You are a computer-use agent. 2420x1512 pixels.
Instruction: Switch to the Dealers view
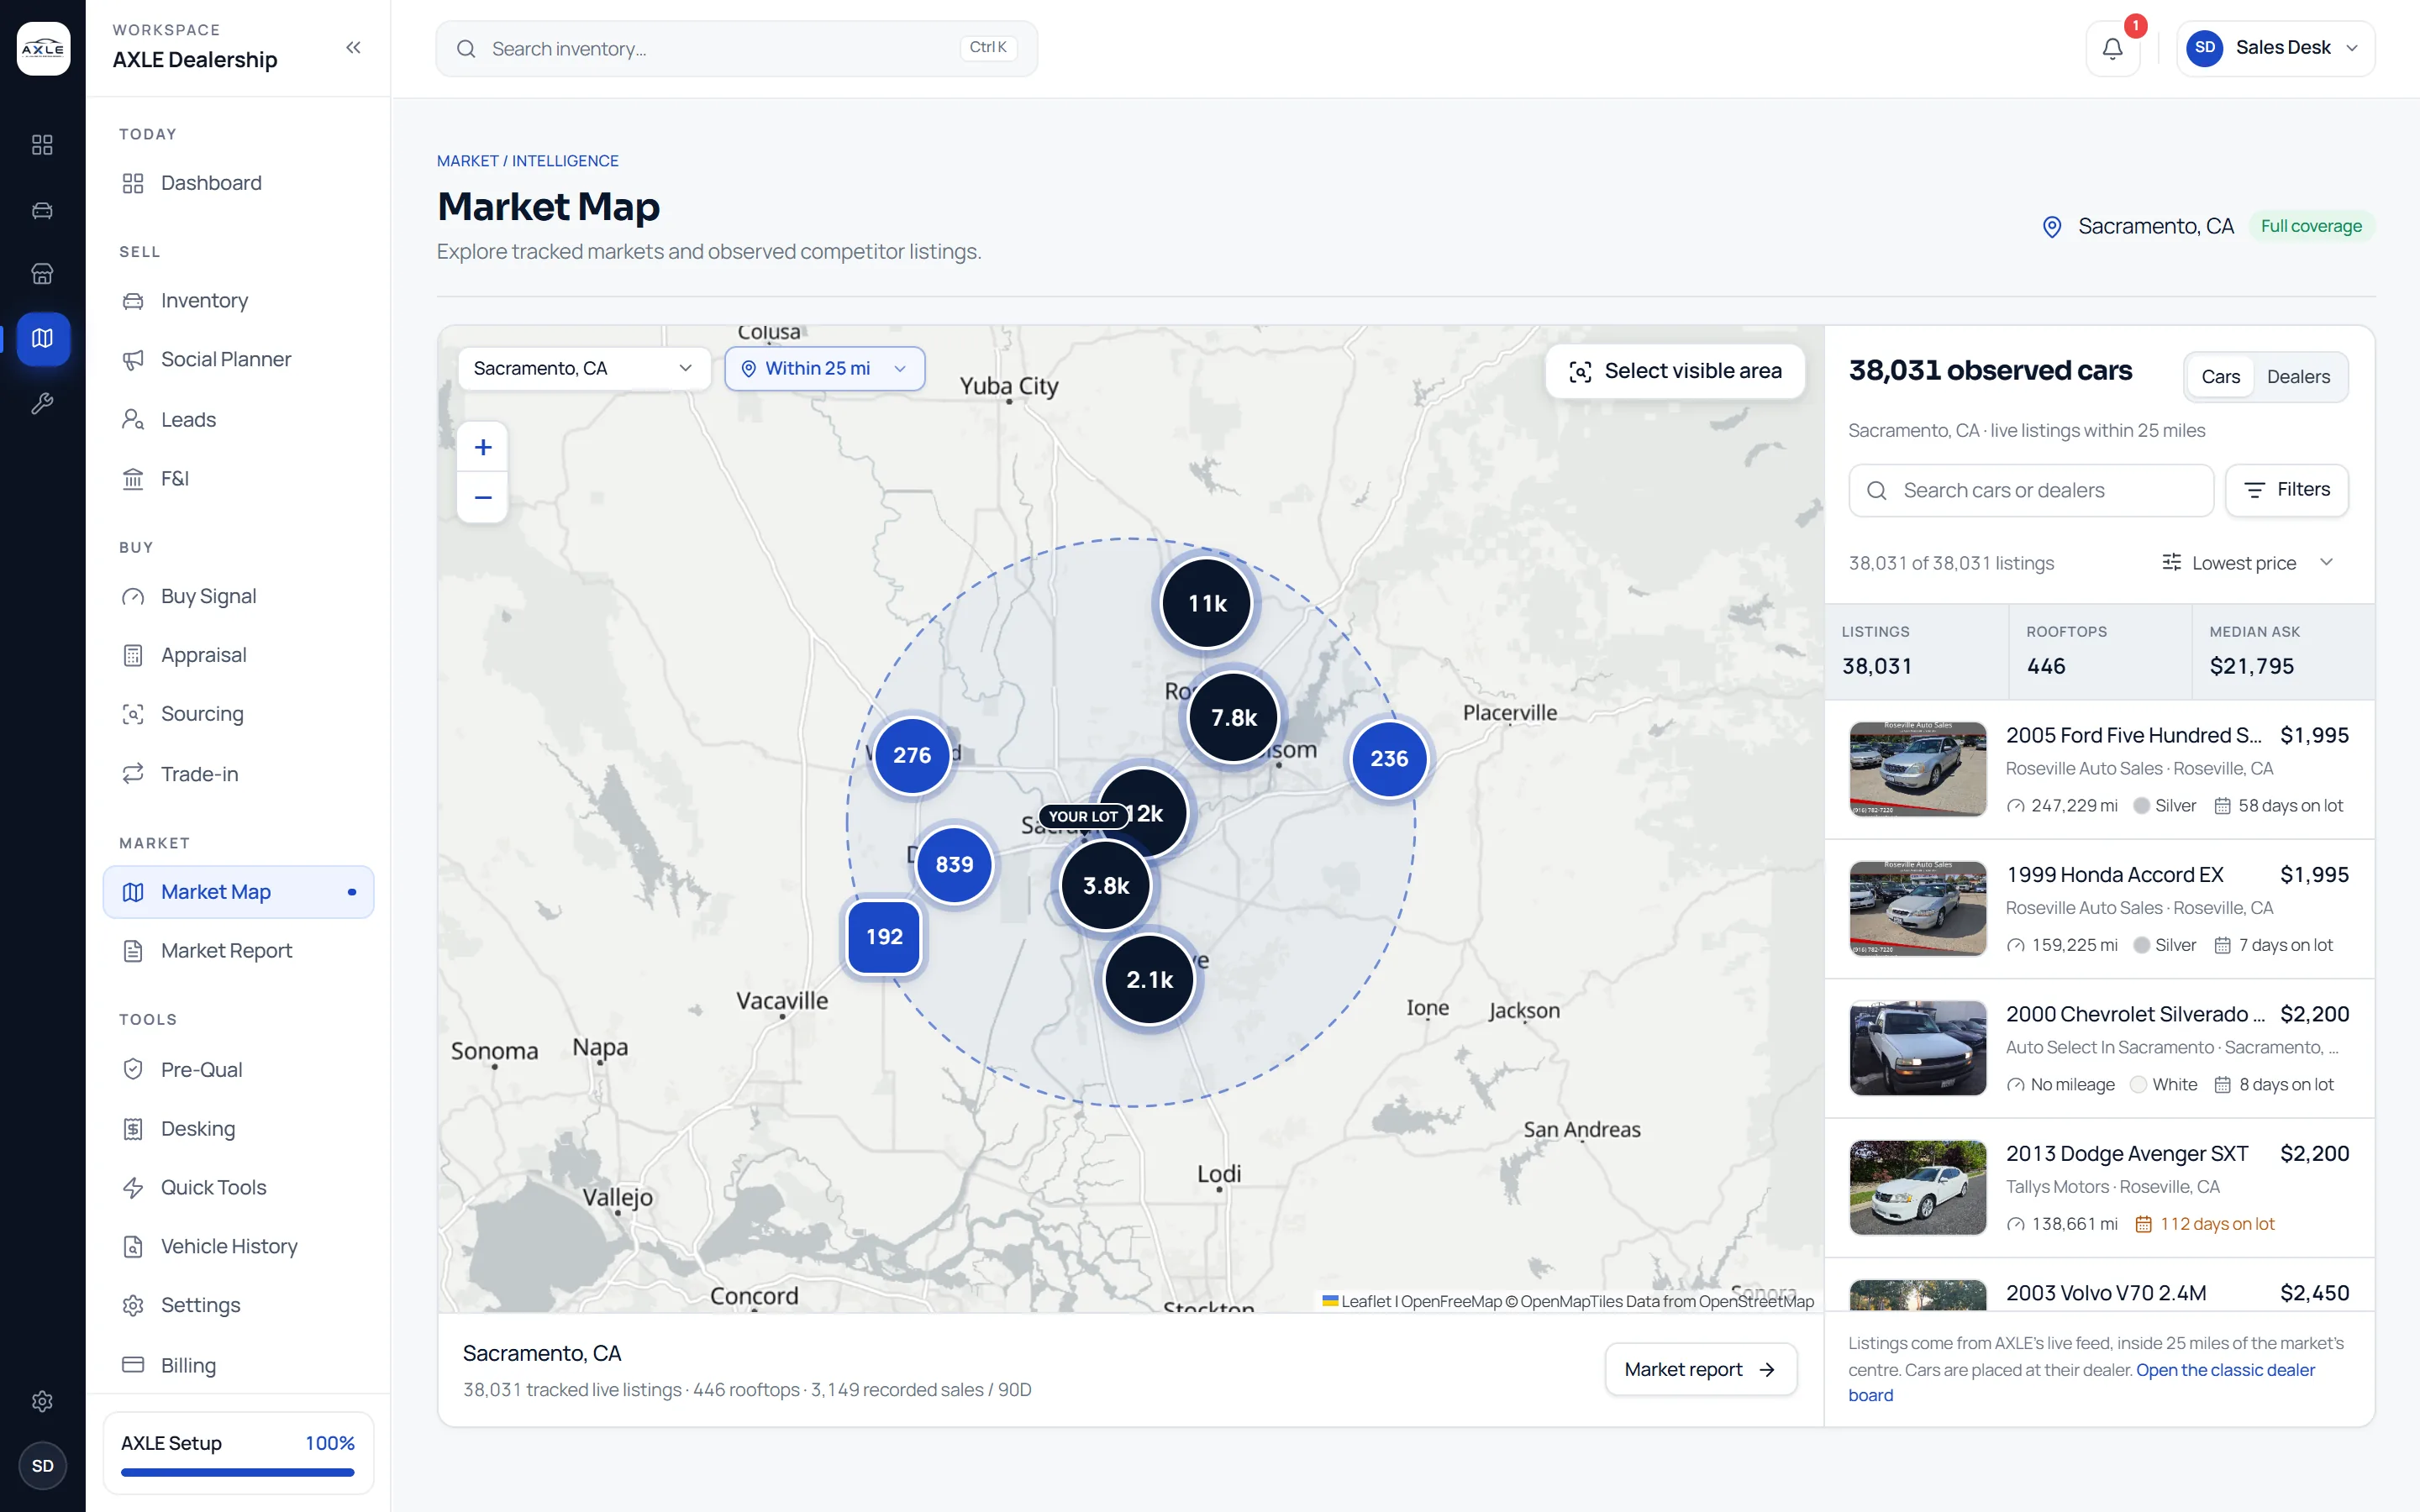click(x=2298, y=377)
